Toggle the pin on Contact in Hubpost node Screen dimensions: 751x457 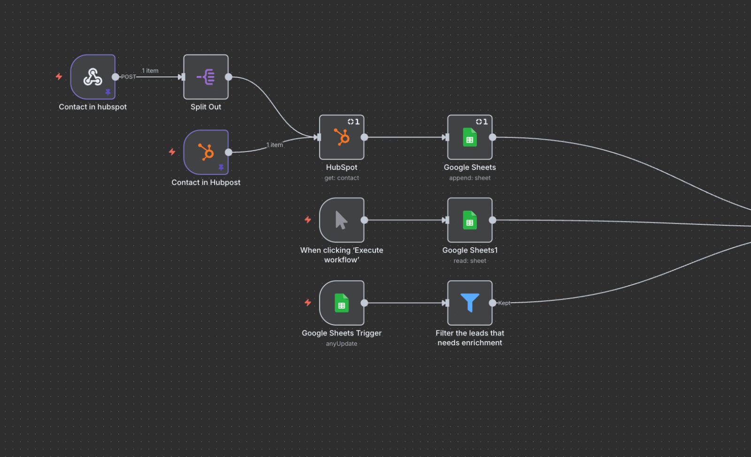(221, 167)
